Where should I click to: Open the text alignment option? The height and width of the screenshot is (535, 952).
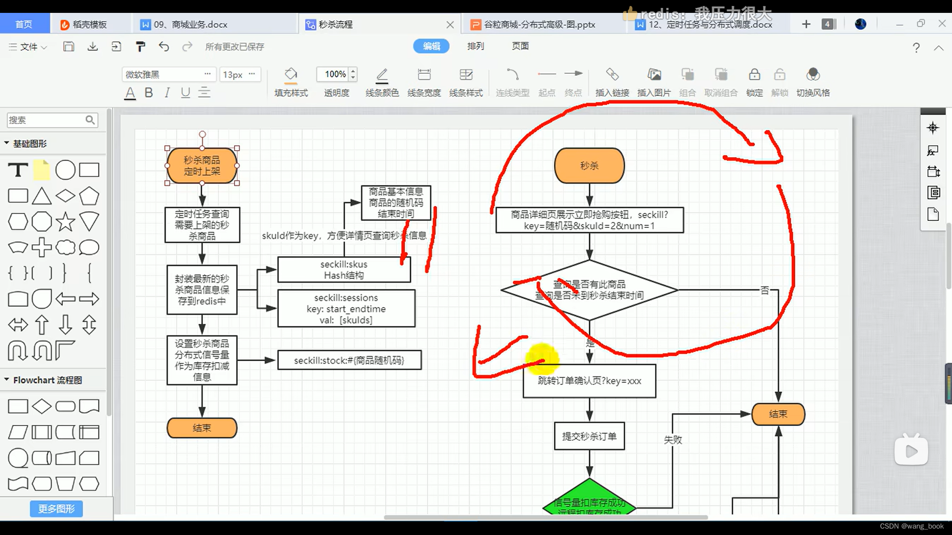click(x=204, y=93)
